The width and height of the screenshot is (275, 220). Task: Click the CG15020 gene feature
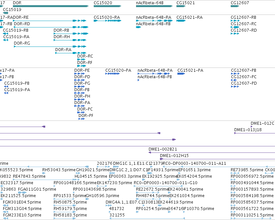(107, 6)
